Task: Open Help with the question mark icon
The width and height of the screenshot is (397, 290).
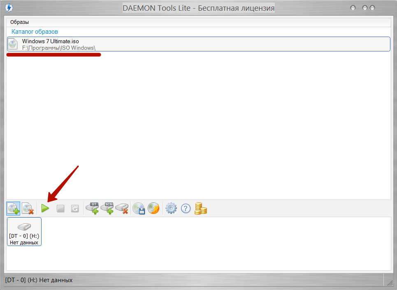Action: pos(186,209)
